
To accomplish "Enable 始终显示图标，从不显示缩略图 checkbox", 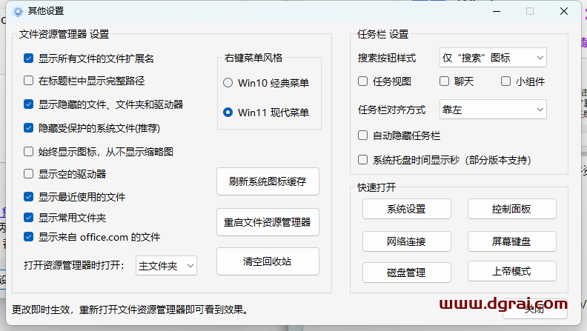I will (28, 152).
